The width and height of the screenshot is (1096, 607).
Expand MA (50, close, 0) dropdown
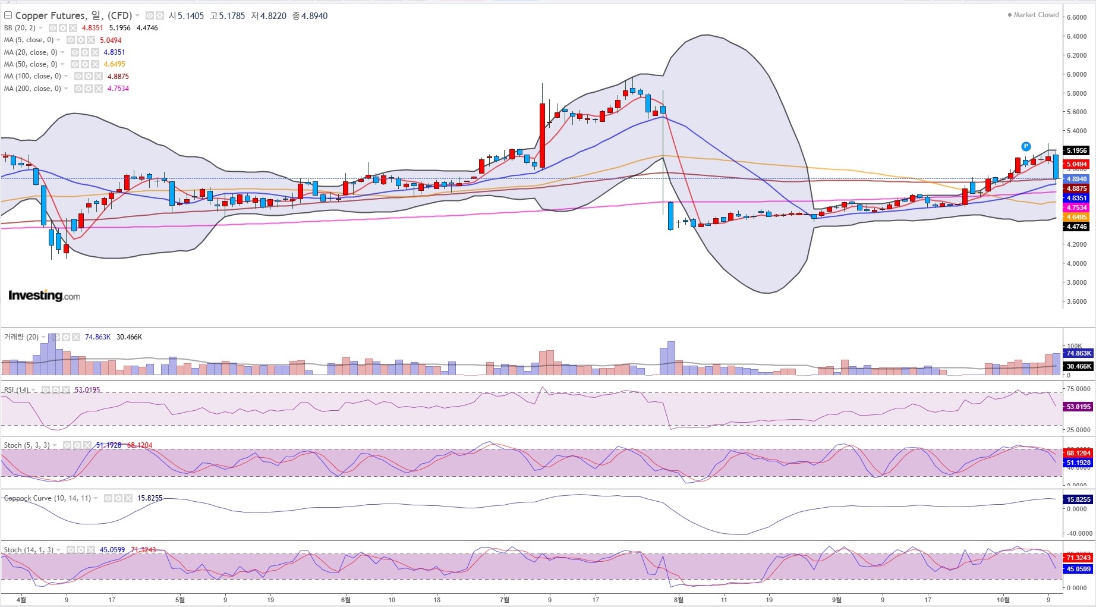[62, 64]
